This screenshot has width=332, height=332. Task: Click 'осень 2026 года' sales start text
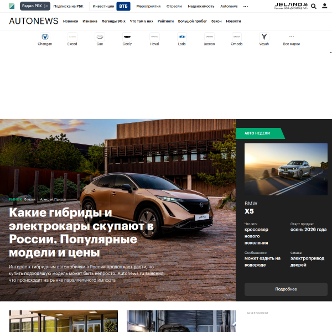308,230
